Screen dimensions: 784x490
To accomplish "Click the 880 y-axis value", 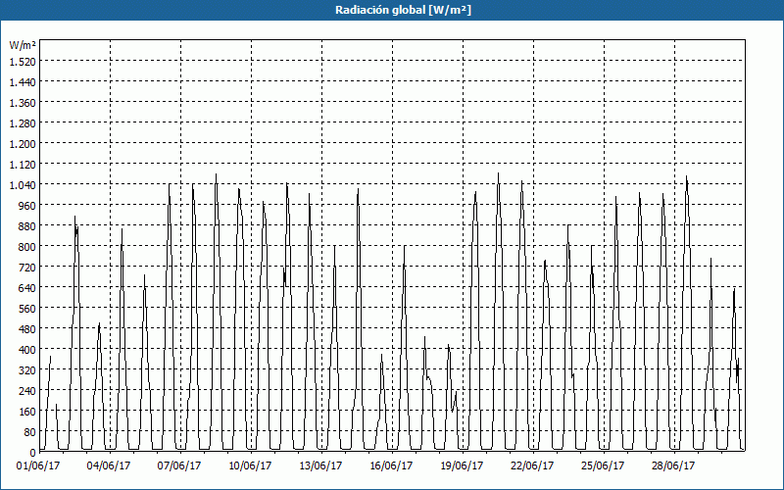I will 28,226.
